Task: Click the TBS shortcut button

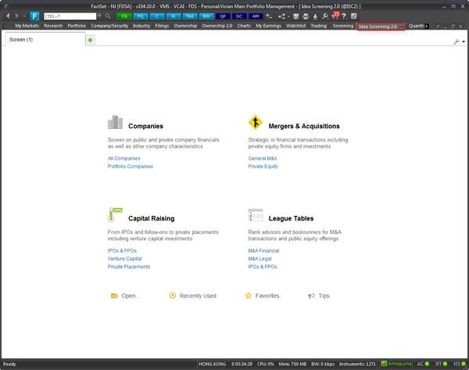Action: [190, 16]
